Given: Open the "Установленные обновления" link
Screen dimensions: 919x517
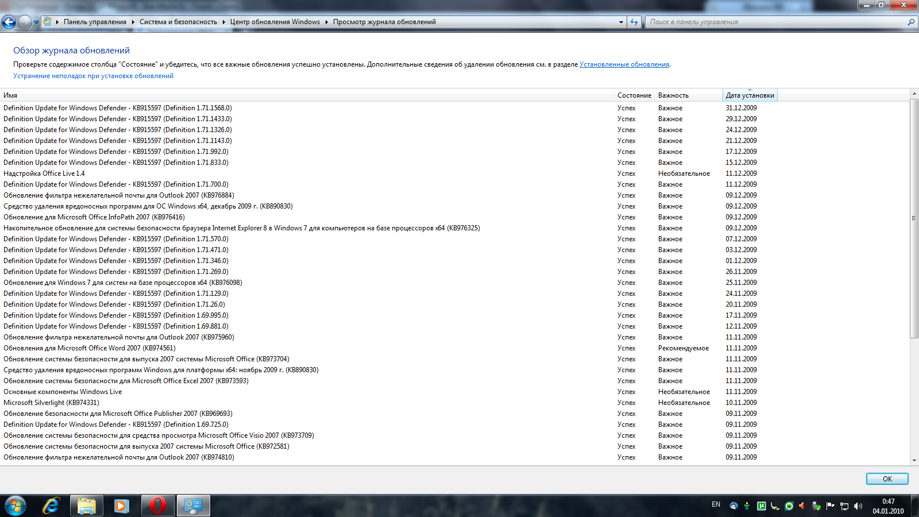Looking at the screenshot, I should point(624,64).
